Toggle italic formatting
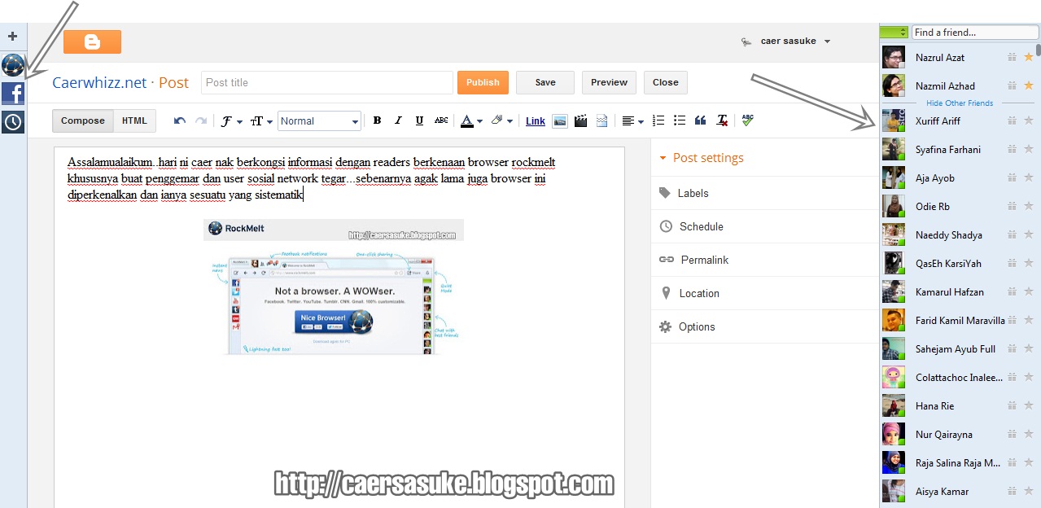This screenshot has width=1041, height=508. [x=398, y=120]
